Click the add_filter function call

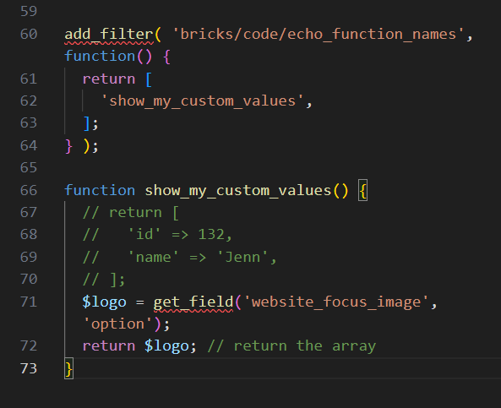tap(109, 35)
